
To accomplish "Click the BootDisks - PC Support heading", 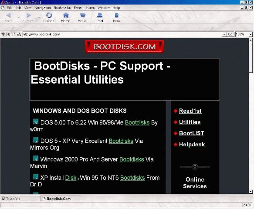I will (101, 73).
